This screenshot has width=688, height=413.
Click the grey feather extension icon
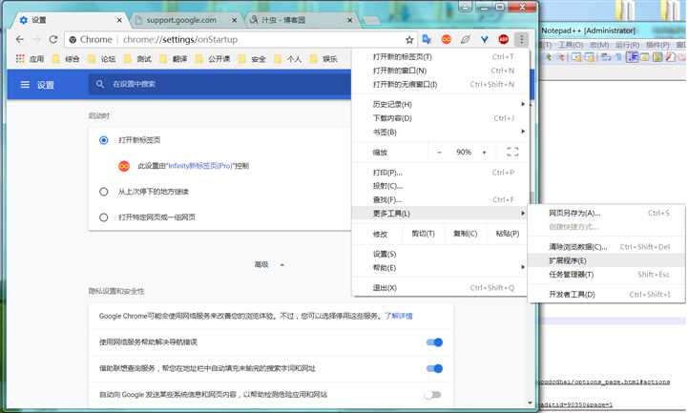point(465,39)
